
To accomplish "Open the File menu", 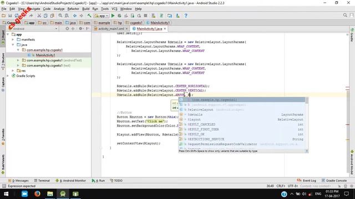I will pyautogui.click(x=4, y=9).
